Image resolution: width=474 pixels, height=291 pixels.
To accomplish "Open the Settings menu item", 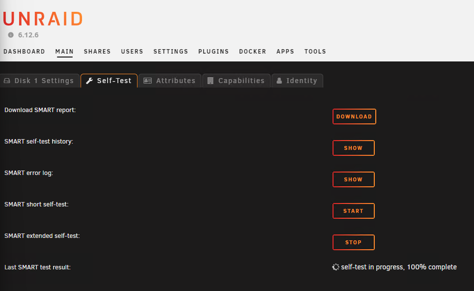I will 171,52.
